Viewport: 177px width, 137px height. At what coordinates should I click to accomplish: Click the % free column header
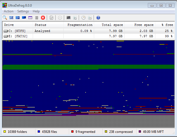coord(165,25)
